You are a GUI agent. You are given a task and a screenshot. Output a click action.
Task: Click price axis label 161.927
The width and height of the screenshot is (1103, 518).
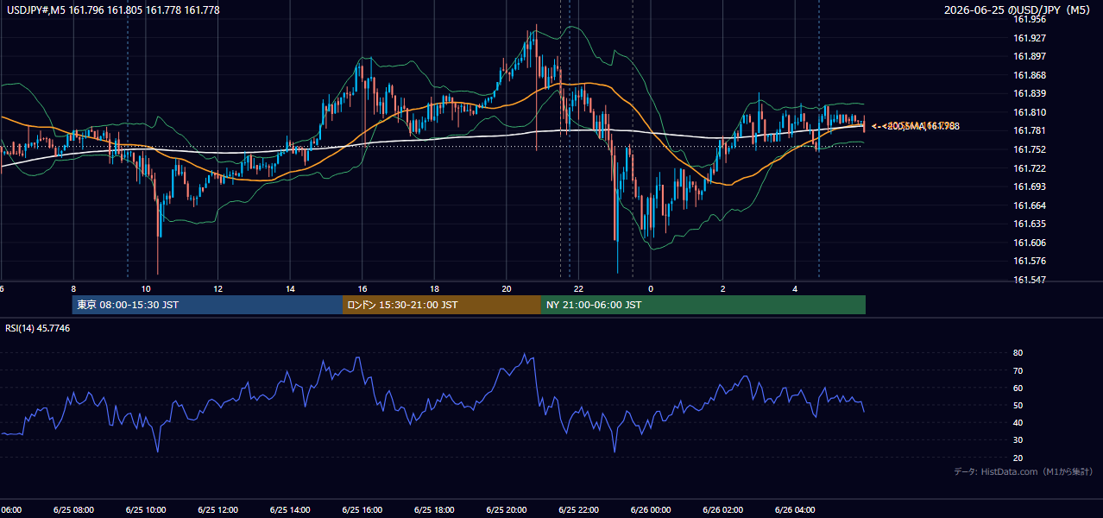point(1030,38)
